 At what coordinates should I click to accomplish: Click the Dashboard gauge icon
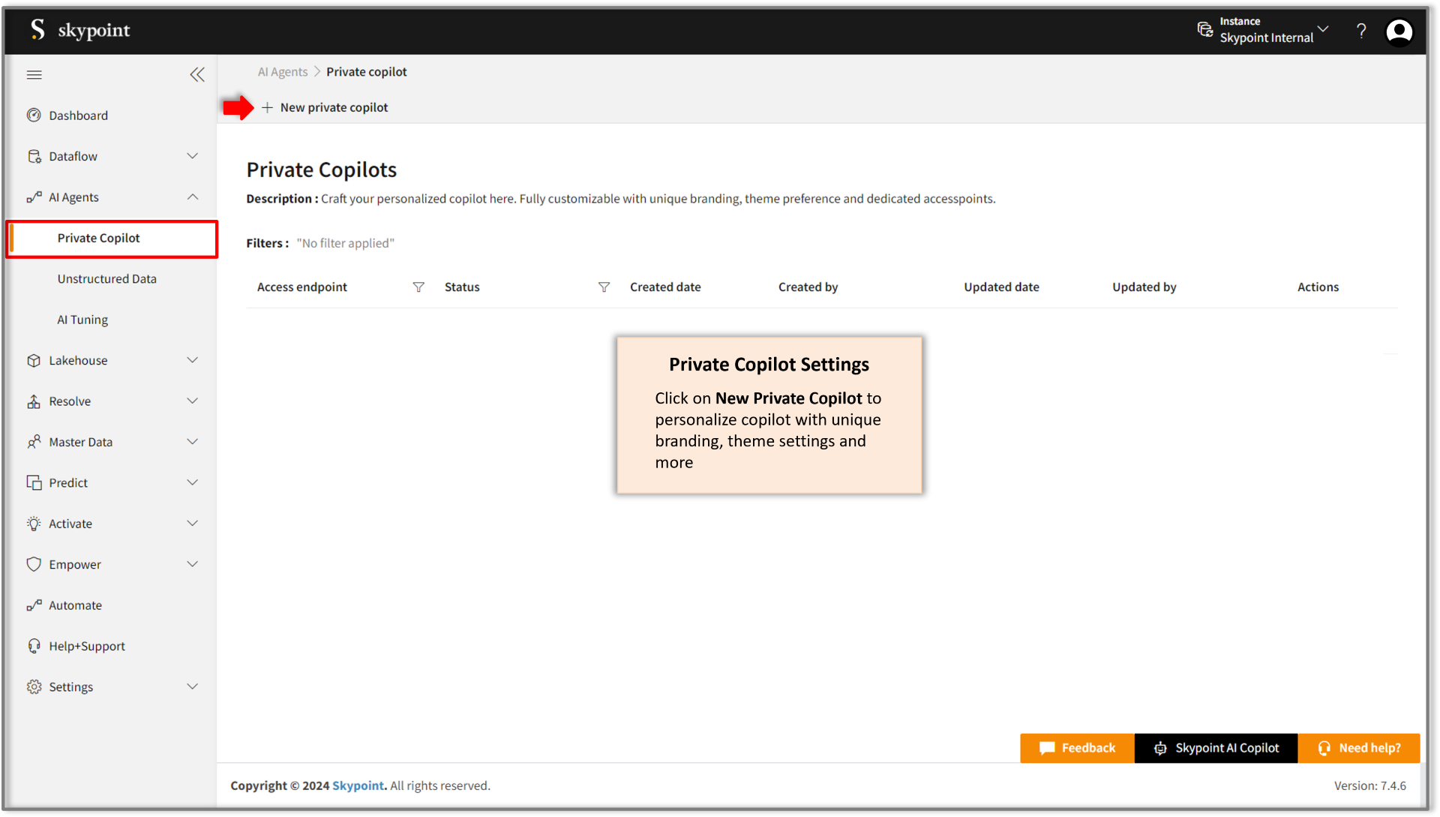click(x=34, y=116)
